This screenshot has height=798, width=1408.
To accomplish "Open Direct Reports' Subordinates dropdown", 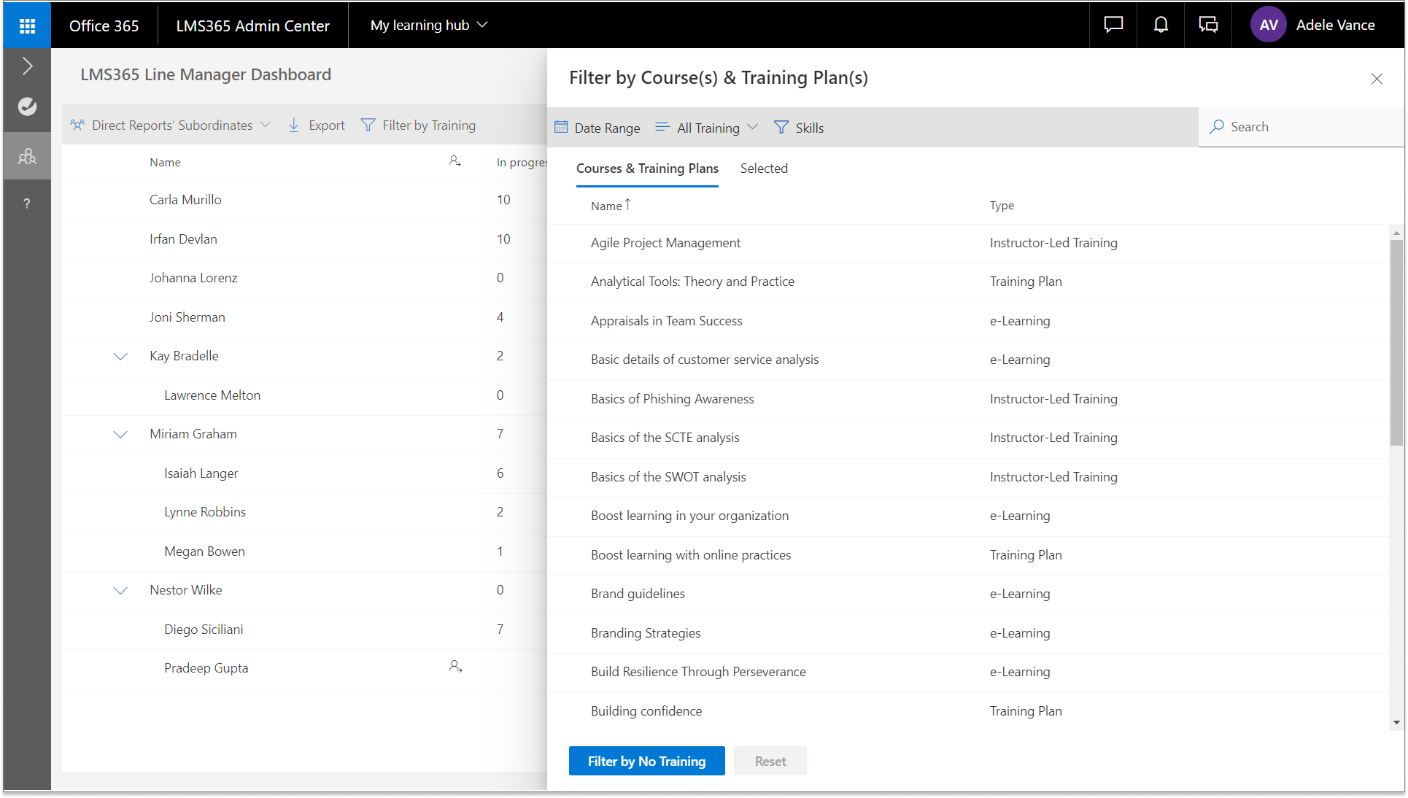I will (x=171, y=125).
